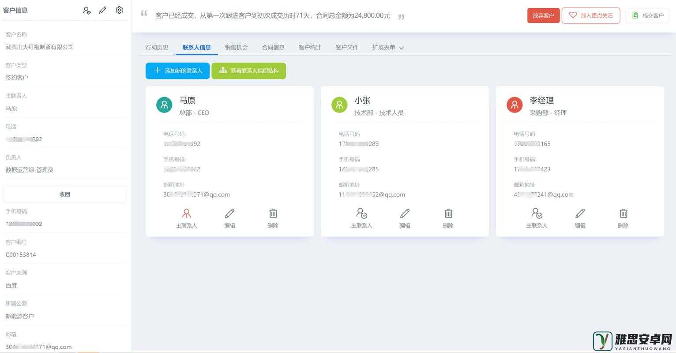Click the 加入重点关注 button
Image resolution: width=676 pixels, height=353 pixels.
591,15
